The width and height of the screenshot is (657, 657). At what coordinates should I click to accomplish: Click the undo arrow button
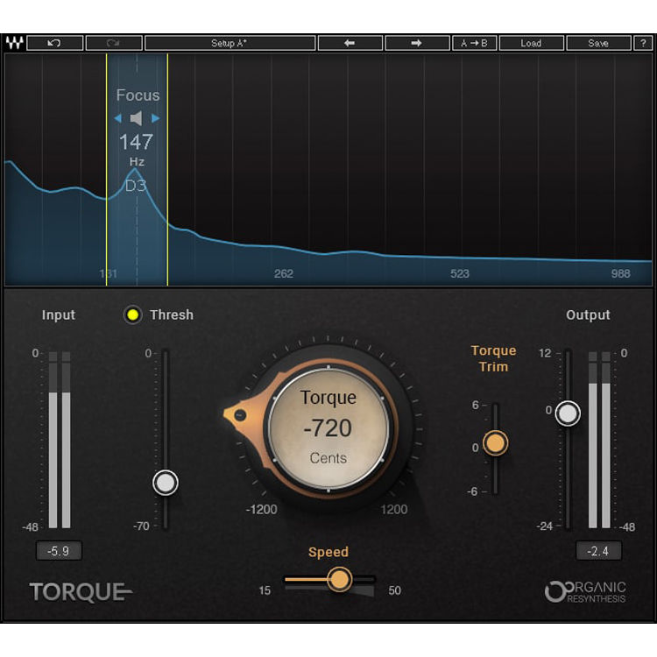click(x=55, y=43)
